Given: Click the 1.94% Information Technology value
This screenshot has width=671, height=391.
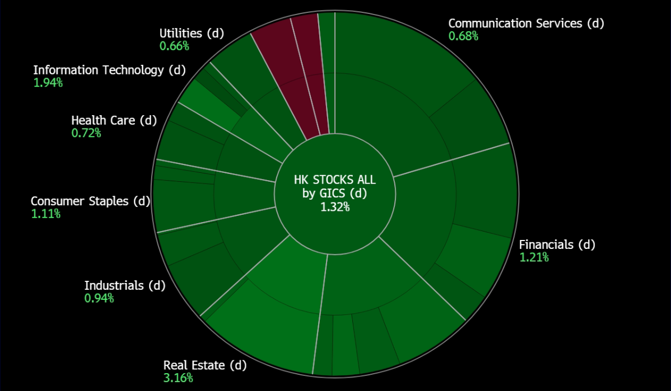Looking at the screenshot, I should pyautogui.click(x=48, y=83).
